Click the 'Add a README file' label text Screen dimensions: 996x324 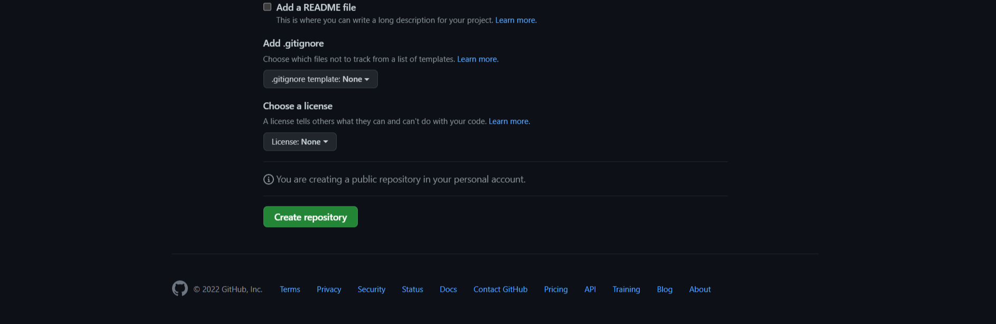316,7
